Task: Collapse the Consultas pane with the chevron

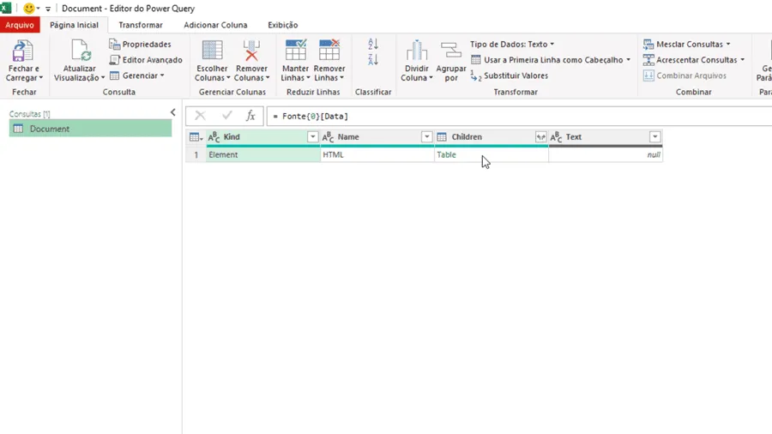Action: point(172,112)
